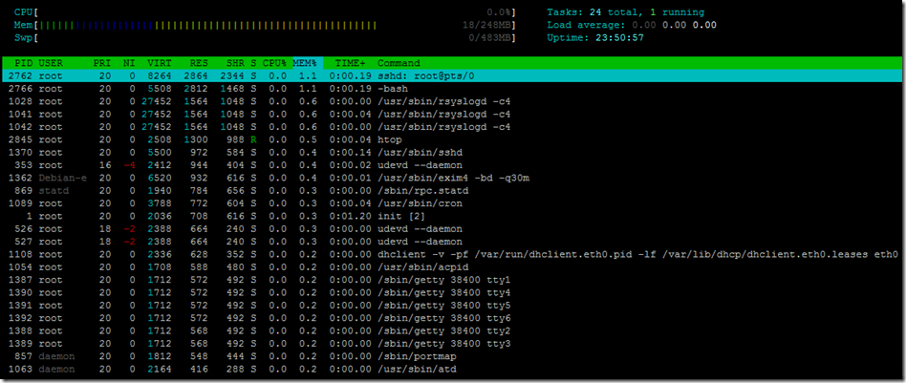This screenshot has width=906, height=383.
Task: Select the -bash process row
Action: [x=452, y=89]
